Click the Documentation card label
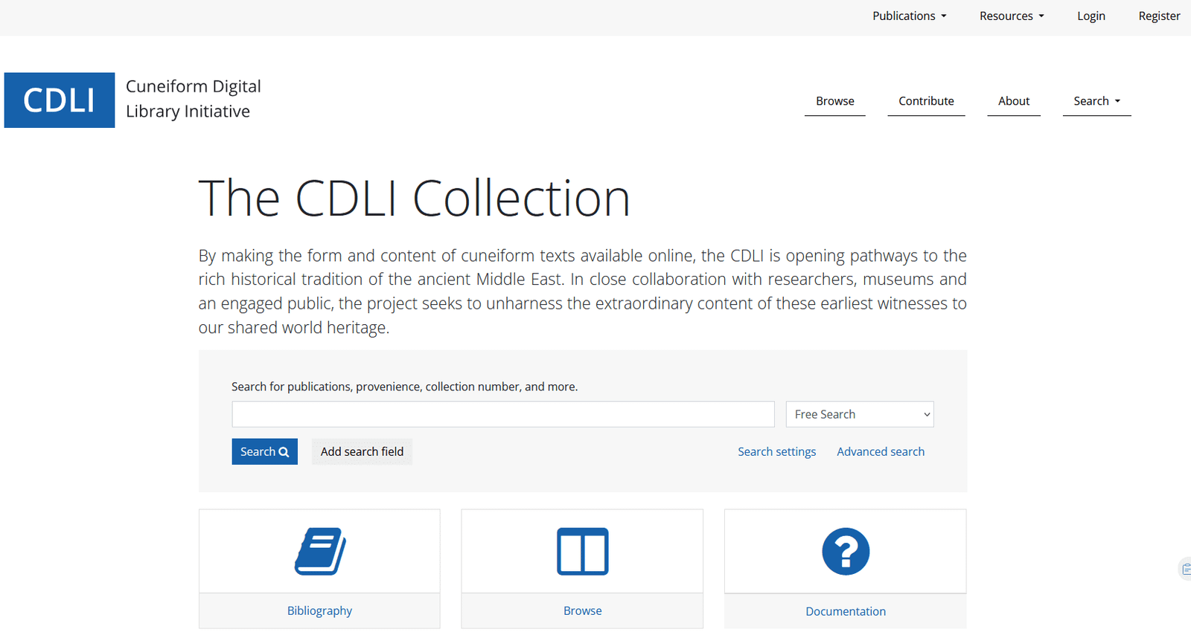This screenshot has height=632, width=1191. click(x=846, y=611)
